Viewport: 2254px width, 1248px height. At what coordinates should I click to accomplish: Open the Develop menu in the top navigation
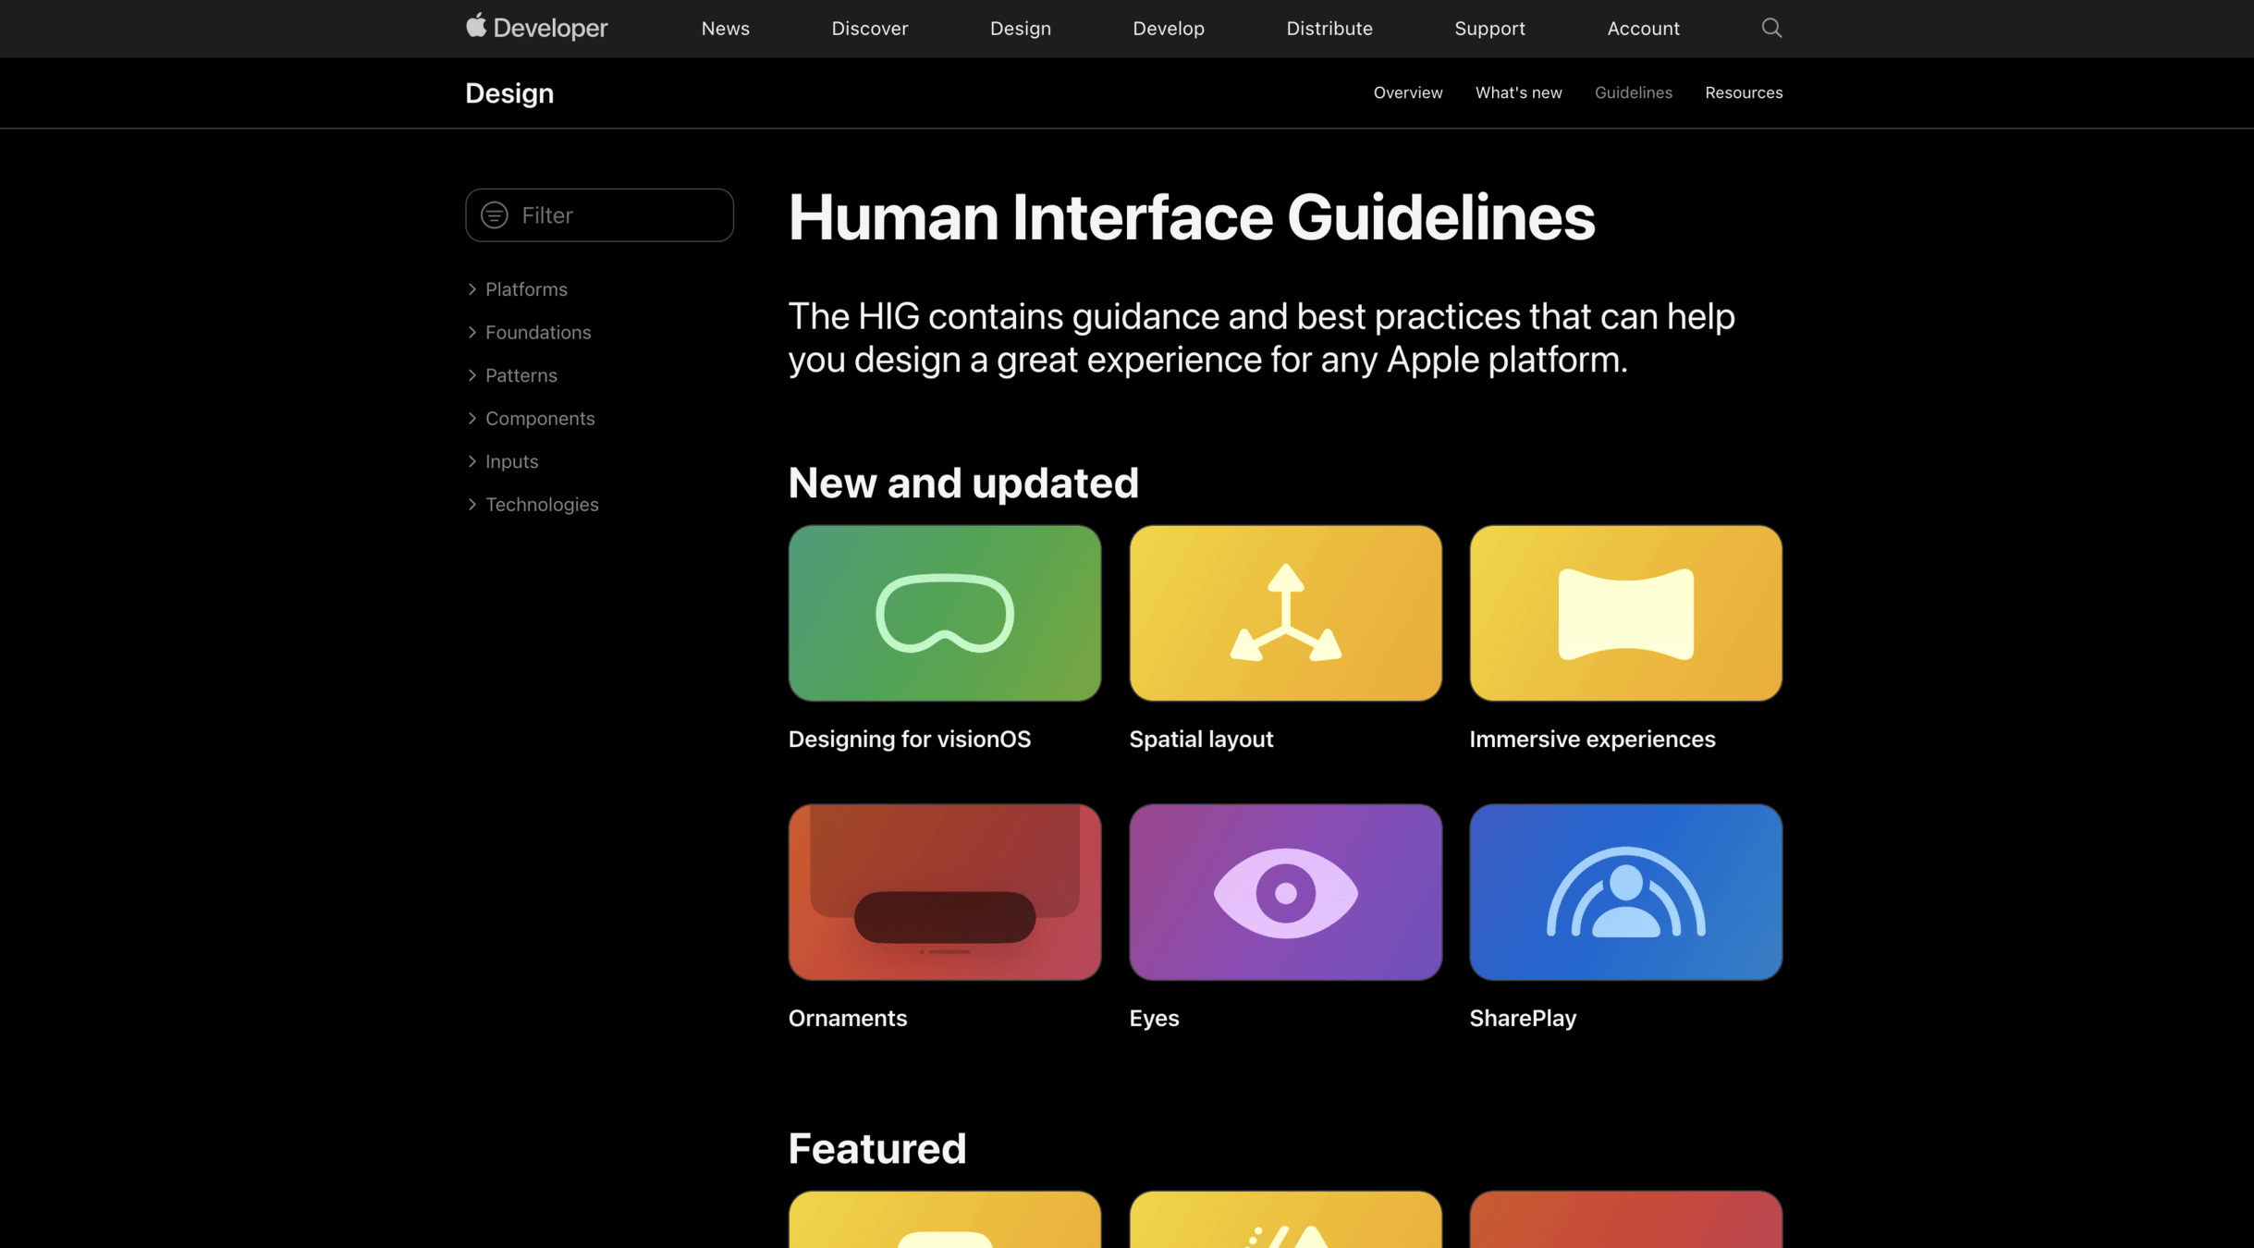tap(1168, 28)
